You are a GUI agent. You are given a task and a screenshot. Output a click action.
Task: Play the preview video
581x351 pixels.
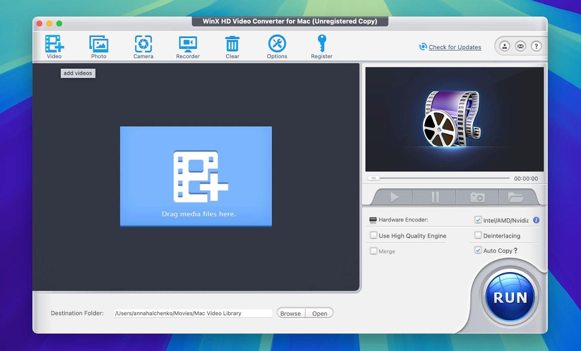(x=394, y=197)
